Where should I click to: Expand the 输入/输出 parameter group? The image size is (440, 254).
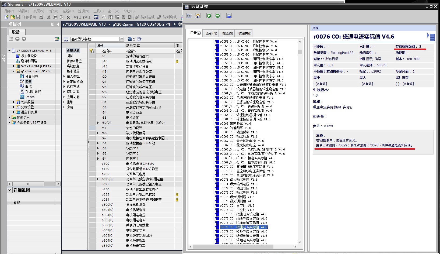tap(64, 76)
